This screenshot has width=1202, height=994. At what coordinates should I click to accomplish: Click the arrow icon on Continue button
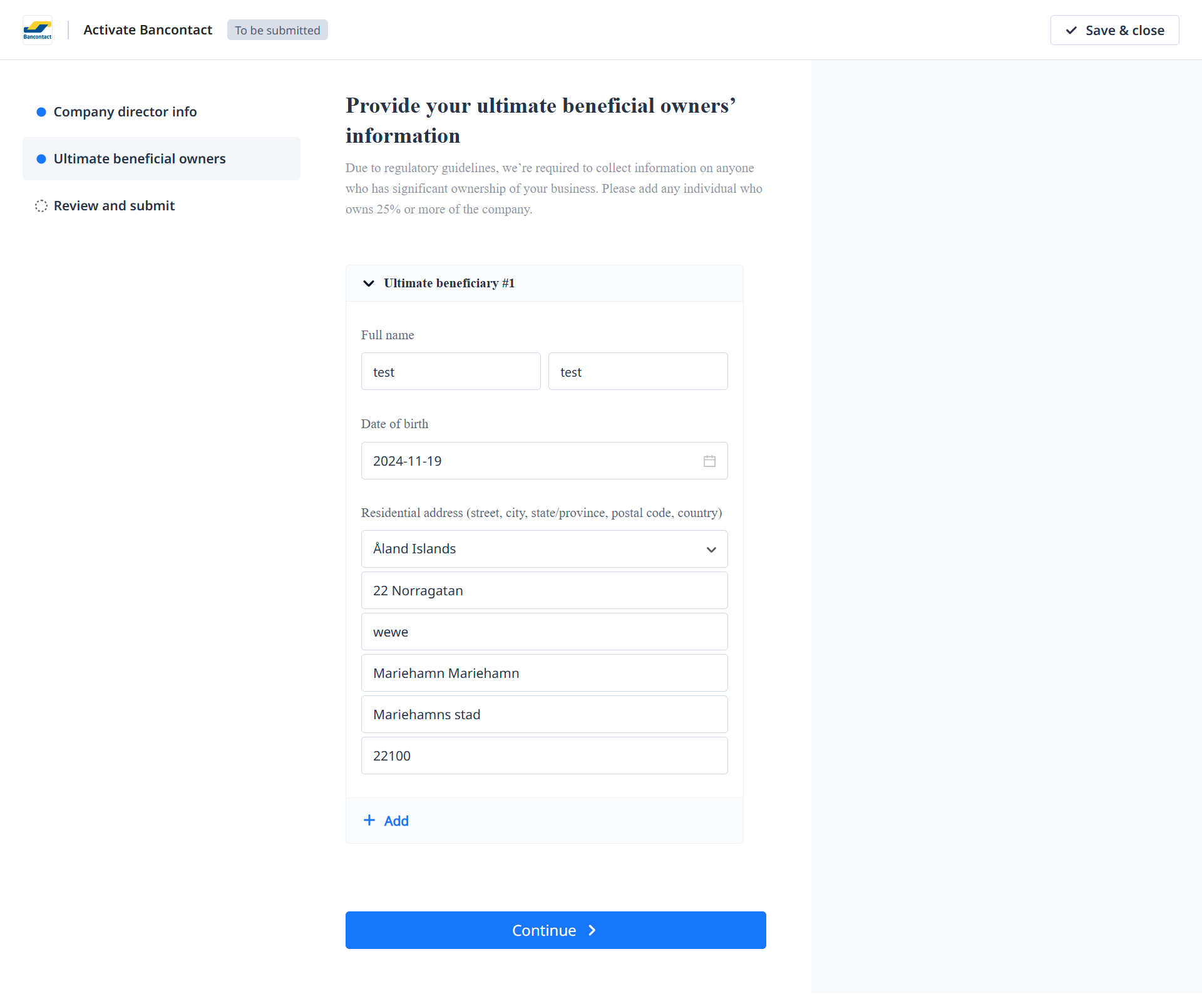(592, 930)
